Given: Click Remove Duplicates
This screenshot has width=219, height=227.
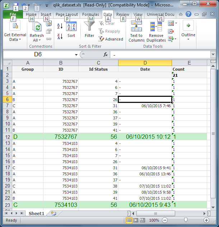Looking at the screenshot, I should (x=156, y=32).
